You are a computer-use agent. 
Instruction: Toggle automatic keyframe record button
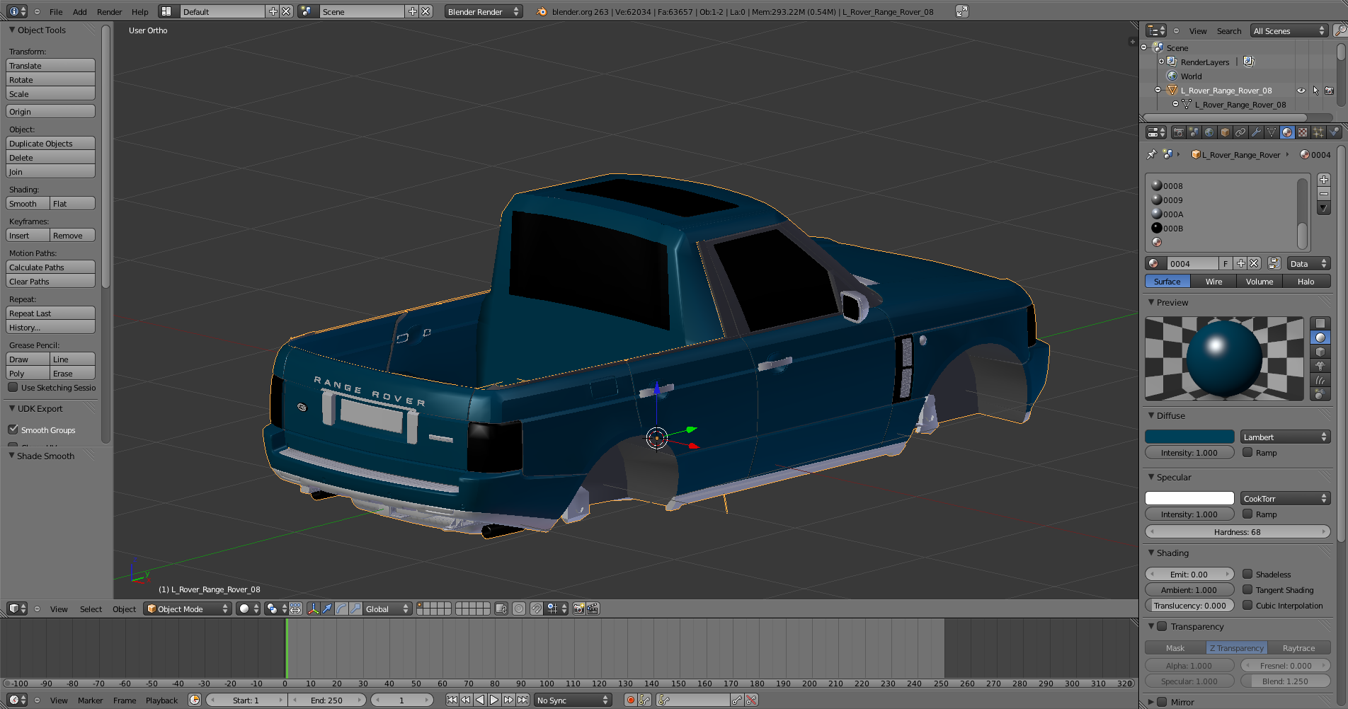[x=630, y=700]
